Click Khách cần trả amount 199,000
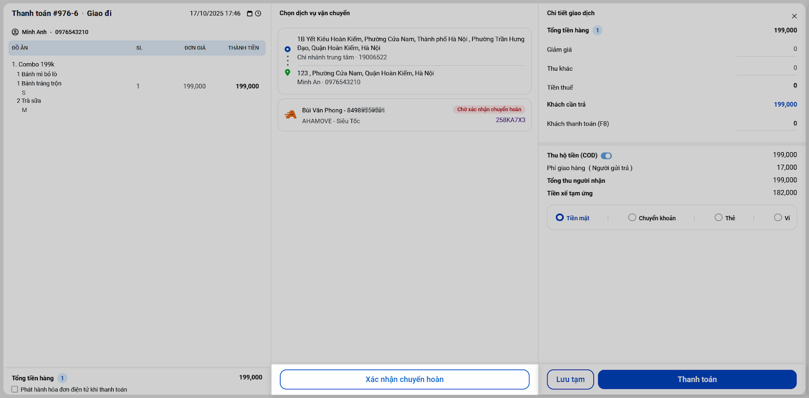The height and width of the screenshot is (398, 809). (785, 105)
